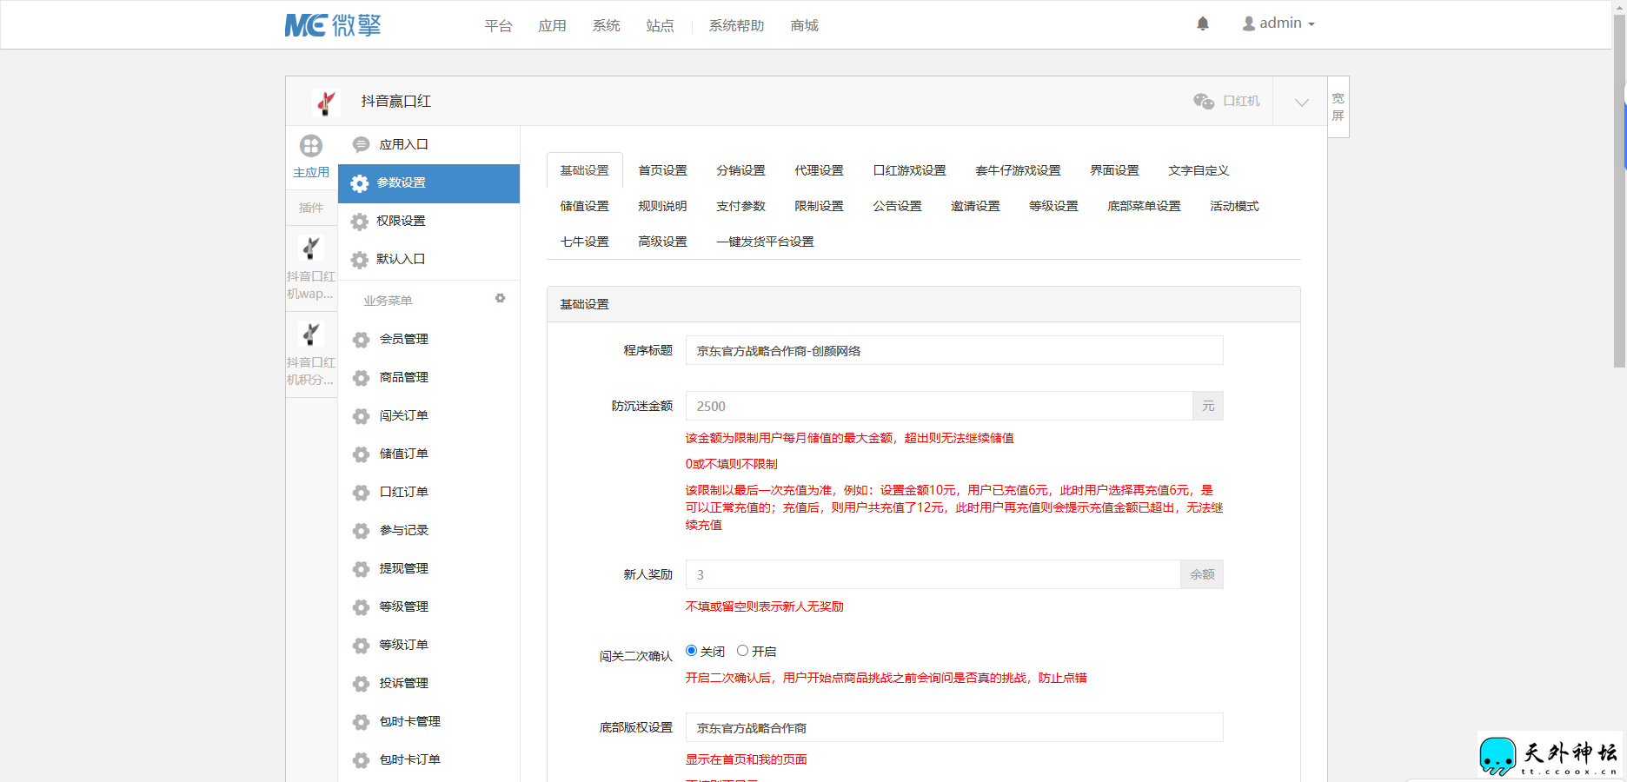This screenshot has width=1627, height=782.
Task: Toggle the 宽屏 widescreen button
Action: click(1338, 107)
